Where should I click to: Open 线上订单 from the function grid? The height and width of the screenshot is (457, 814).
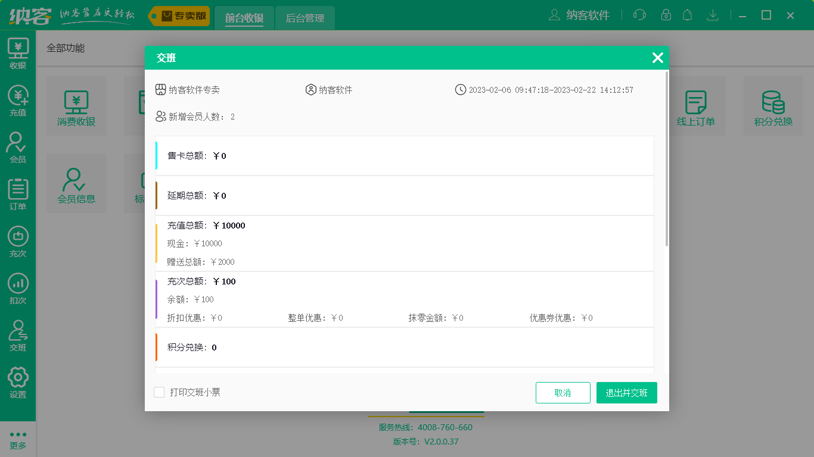click(x=697, y=105)
